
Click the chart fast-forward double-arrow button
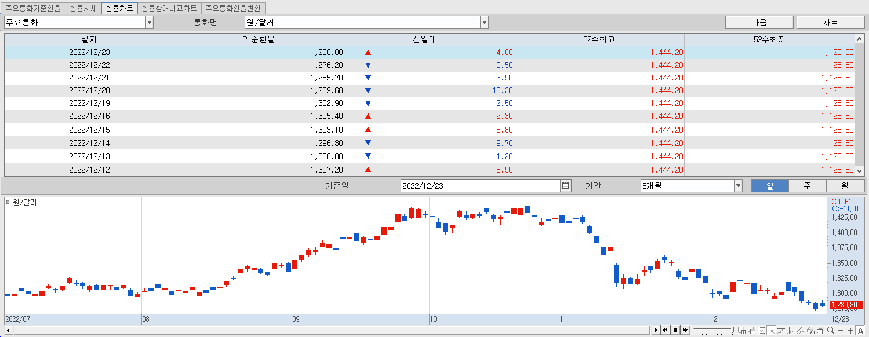click(x=685, y=330)
